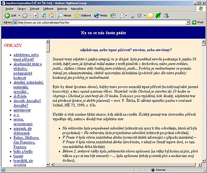Viewport: 207px width, 173px height.
Task: Open the 'aspiranti, ale doktorandi' link
Action: (23, 131)
